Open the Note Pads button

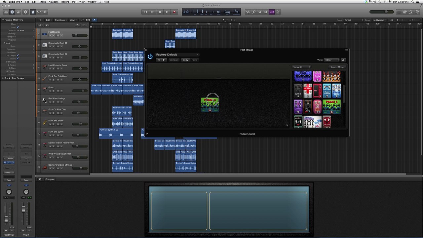[x=405, y=12]
